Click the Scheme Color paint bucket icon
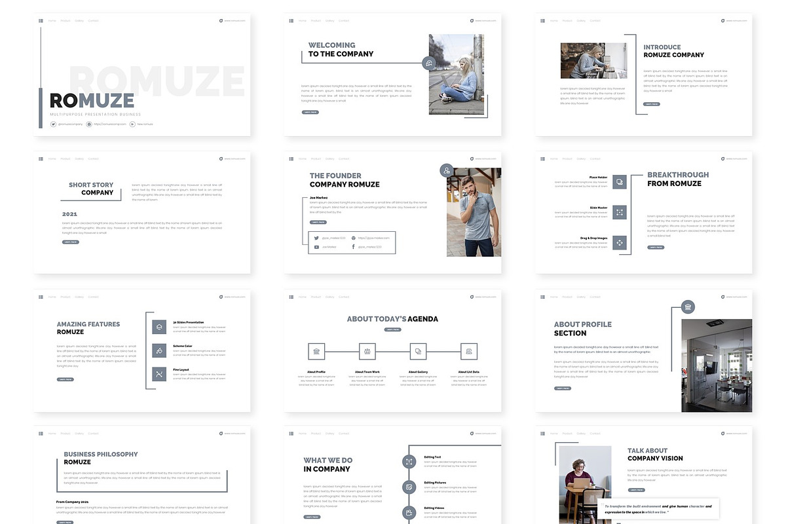 click(x=159, y=350)
